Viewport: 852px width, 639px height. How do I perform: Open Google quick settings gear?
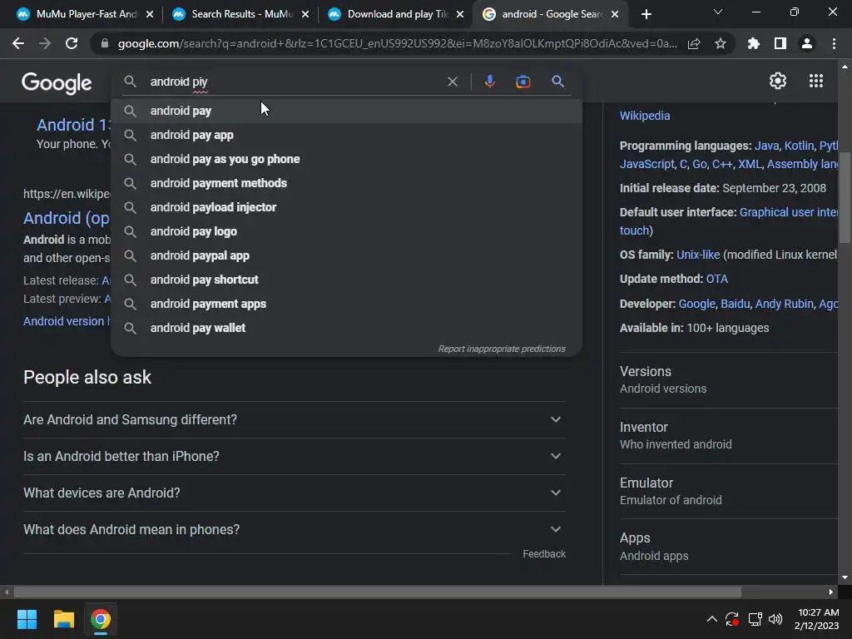pyautogui.click(x=778, y=81)
